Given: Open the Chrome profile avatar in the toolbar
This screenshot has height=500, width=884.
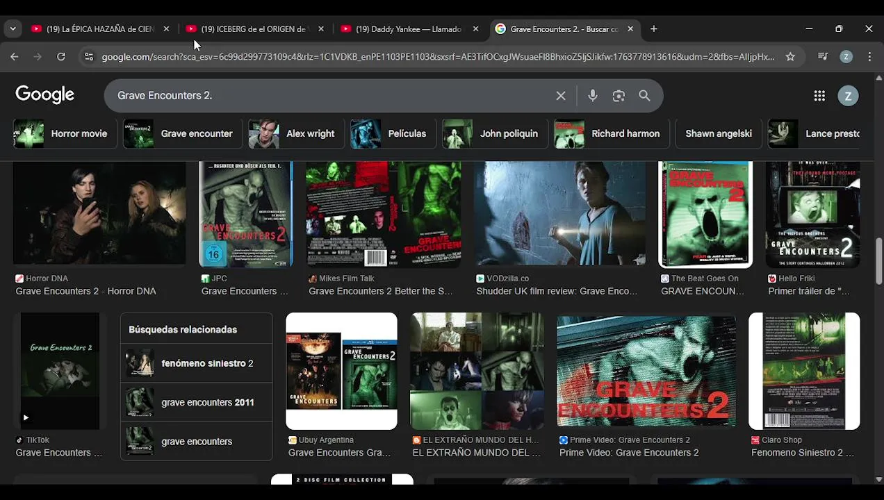Looking at the screenshot, I should 846,57.
